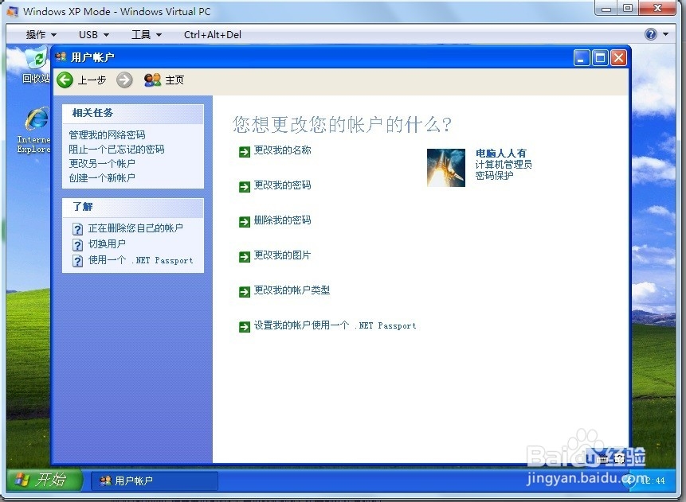This screenshot has height=502, width=686.
Task: Click the help icon beside 使用一个 .NET Passport
Action: coord(77,261)
